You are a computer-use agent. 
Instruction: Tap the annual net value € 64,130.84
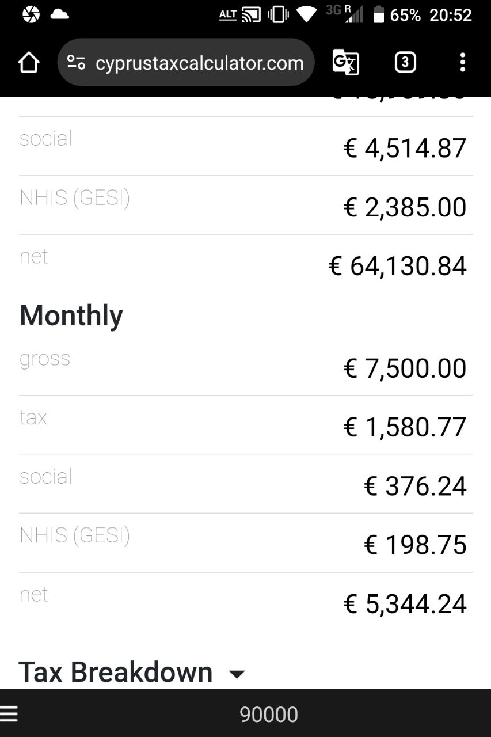[397, 266]
